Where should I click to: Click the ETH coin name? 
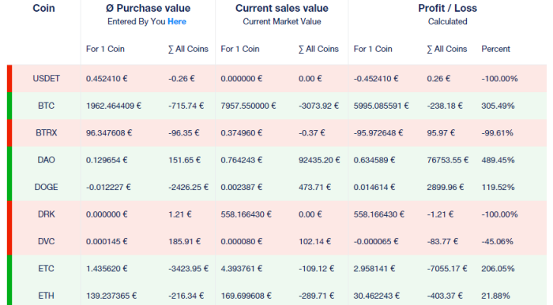(x=46, y=296)
